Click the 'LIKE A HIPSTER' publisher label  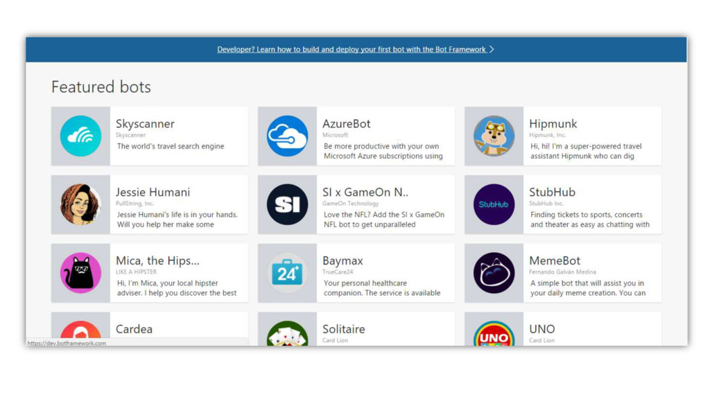pos(137,272)
